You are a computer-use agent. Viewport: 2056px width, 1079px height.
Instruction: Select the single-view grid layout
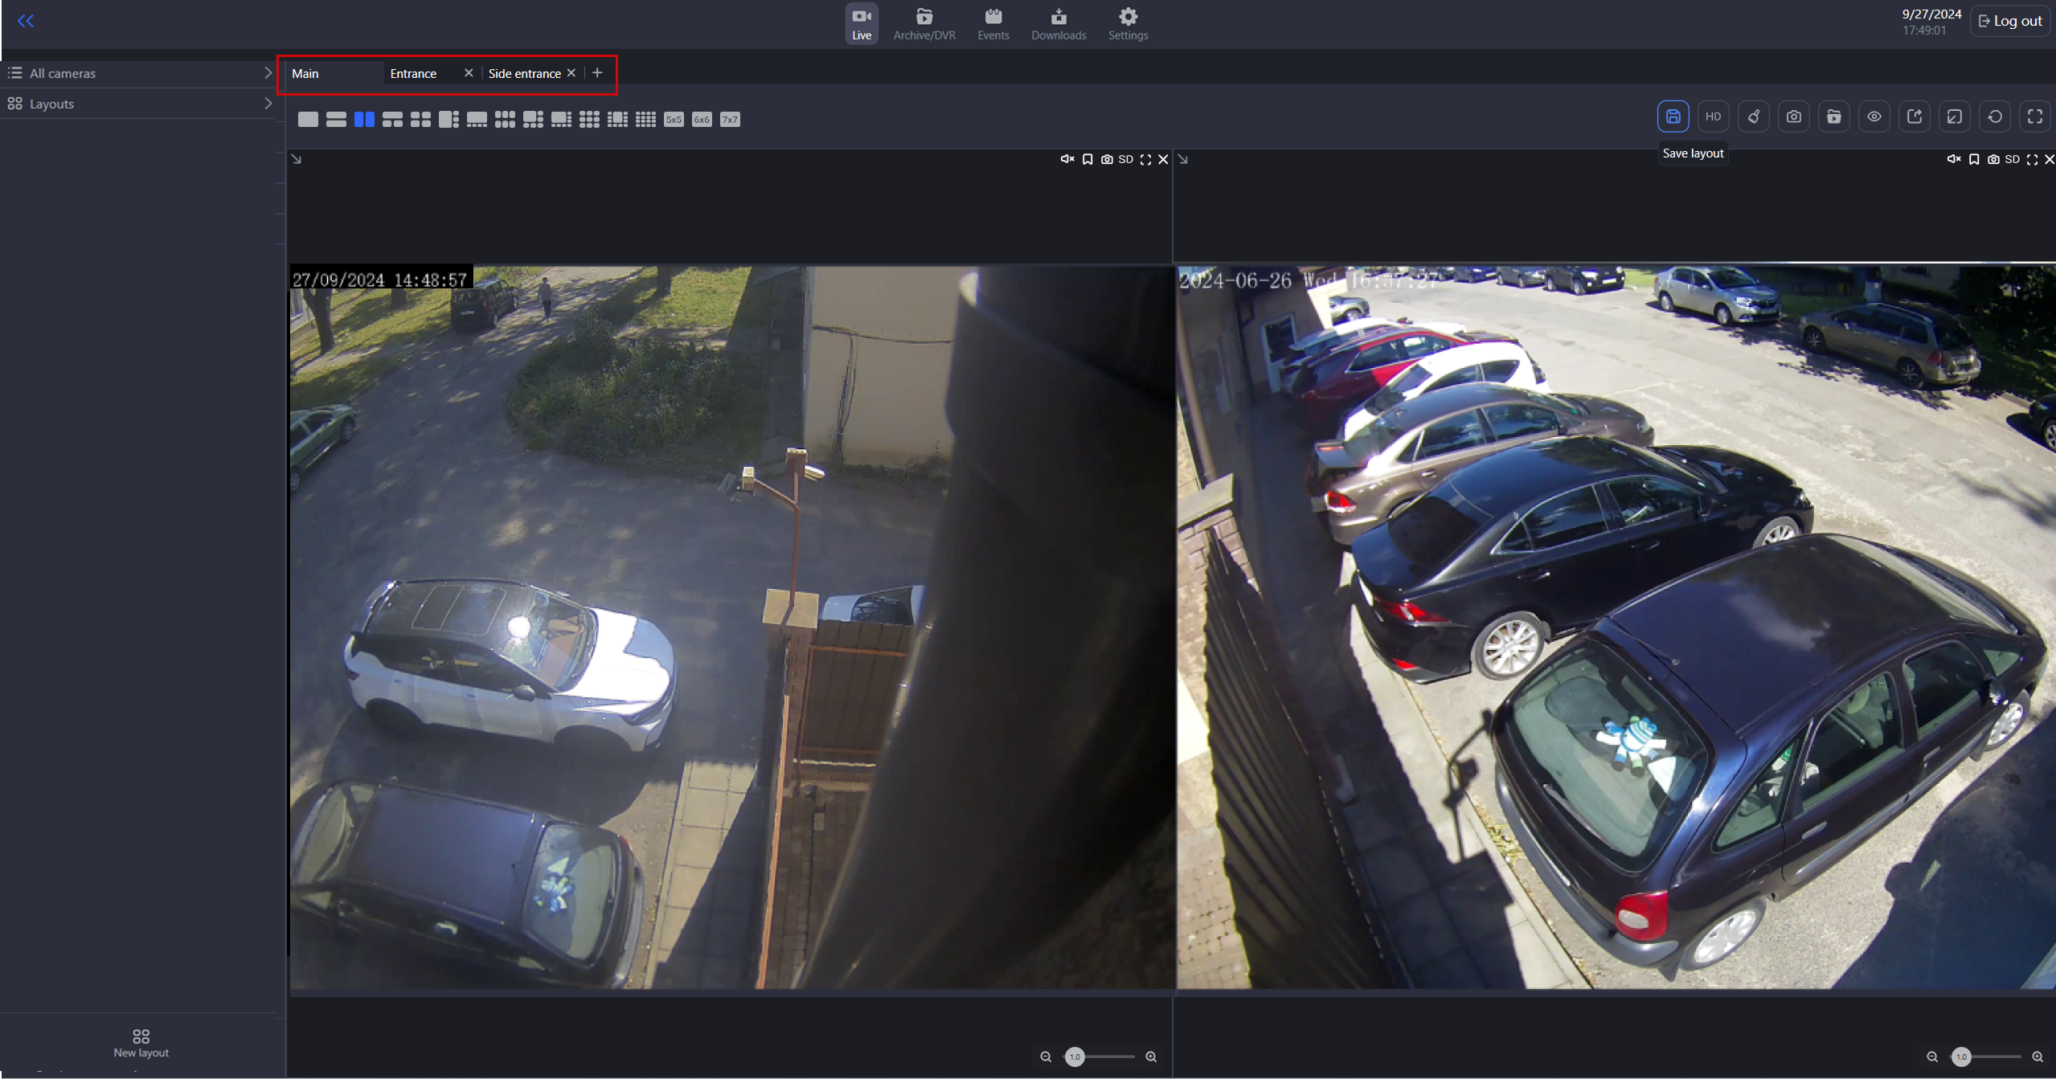point(308,120)
